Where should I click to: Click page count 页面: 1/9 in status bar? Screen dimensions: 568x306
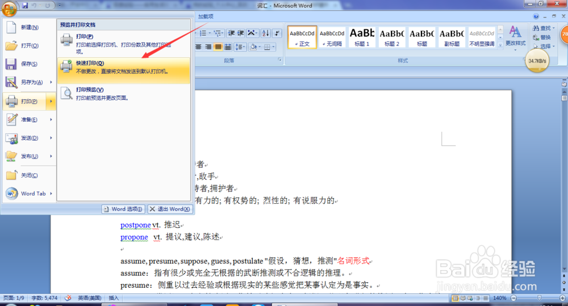[x=14, y=298]
